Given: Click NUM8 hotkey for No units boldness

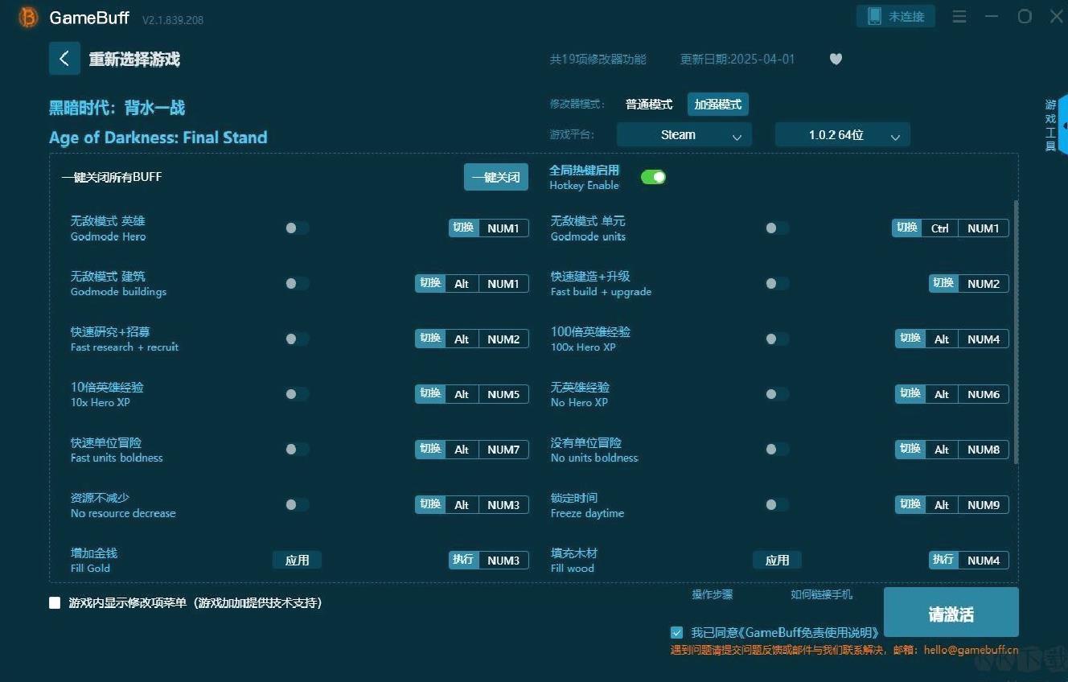Looking at the screenshot, I should (984, 450).
